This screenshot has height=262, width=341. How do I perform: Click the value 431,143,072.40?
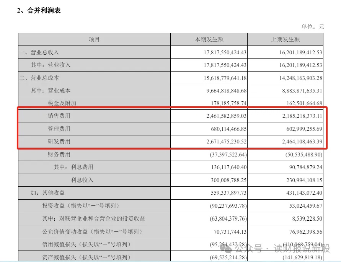click(x=304, y=193)
